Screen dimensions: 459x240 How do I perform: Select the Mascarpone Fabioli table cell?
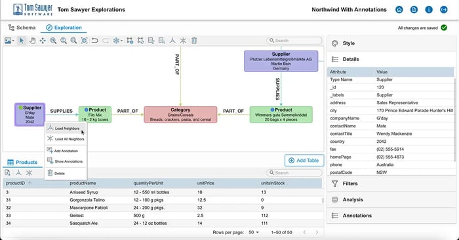pyautogui.click(x=89, y=207)
